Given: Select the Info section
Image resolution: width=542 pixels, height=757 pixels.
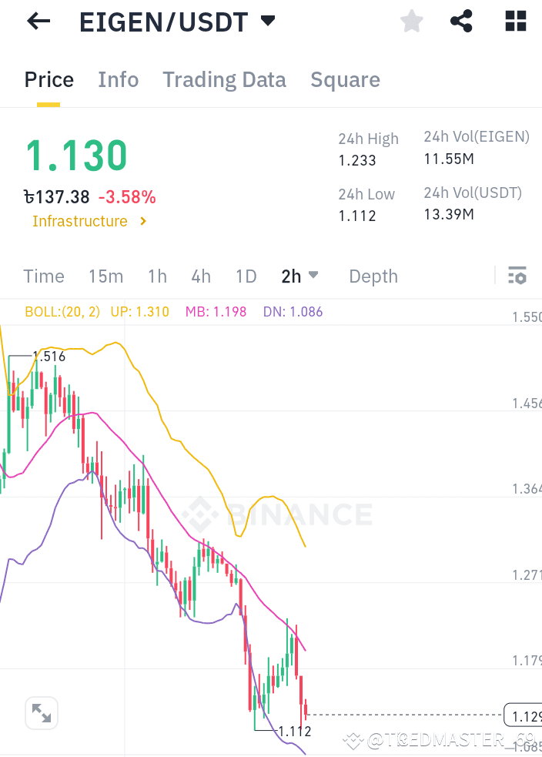Looking at the screenshot, I should click(118, 79).
